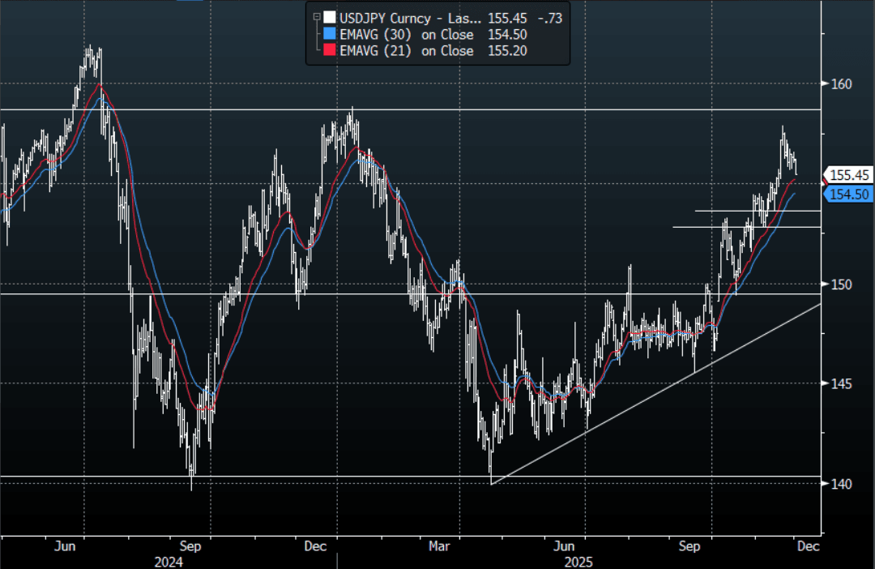Click the red EMAVG (21) color swatch
Image resolution: width=875 pixels, height=569 pixels.
328,50
